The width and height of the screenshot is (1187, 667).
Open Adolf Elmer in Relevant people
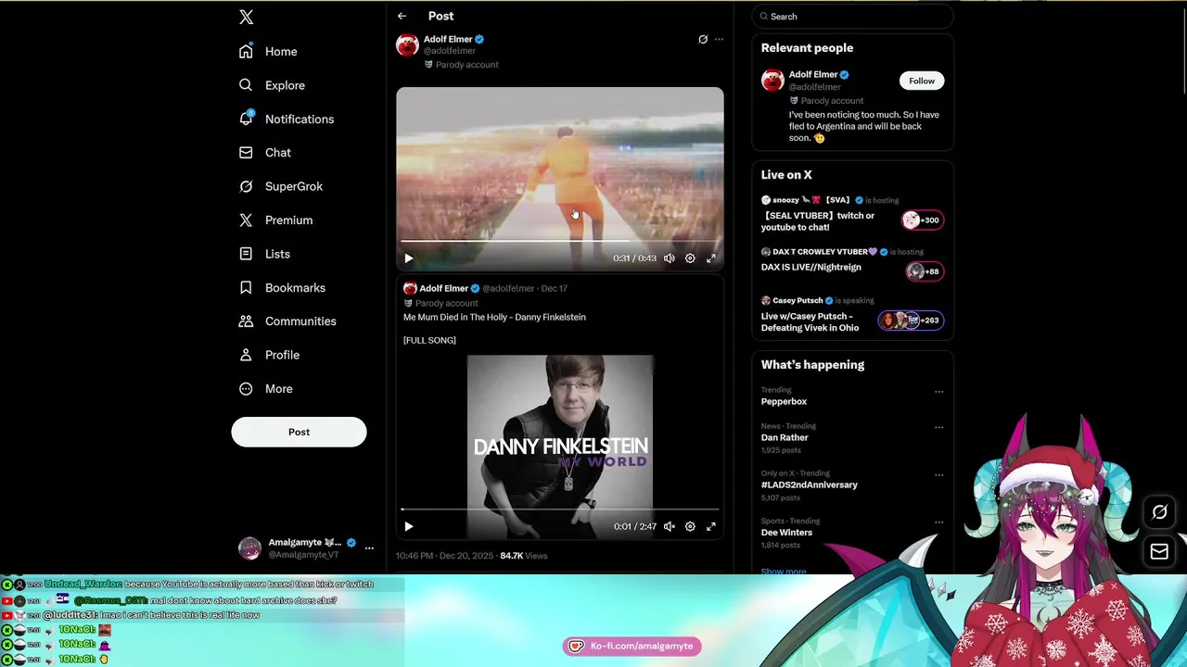coord(813,74)
